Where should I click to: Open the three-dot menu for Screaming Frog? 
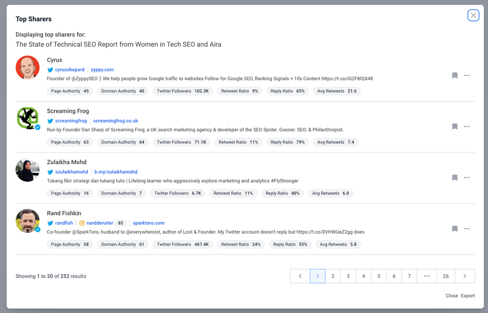(467, 126)
